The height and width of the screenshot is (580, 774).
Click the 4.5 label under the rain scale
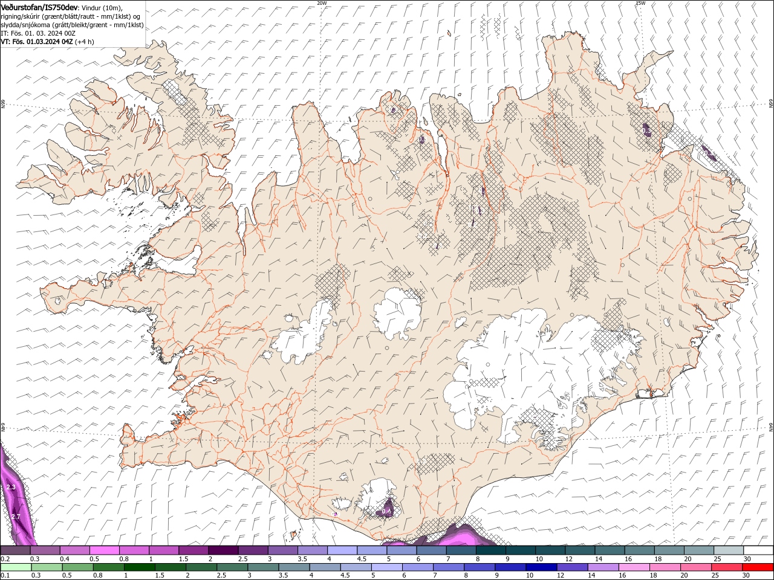(345, 575)
